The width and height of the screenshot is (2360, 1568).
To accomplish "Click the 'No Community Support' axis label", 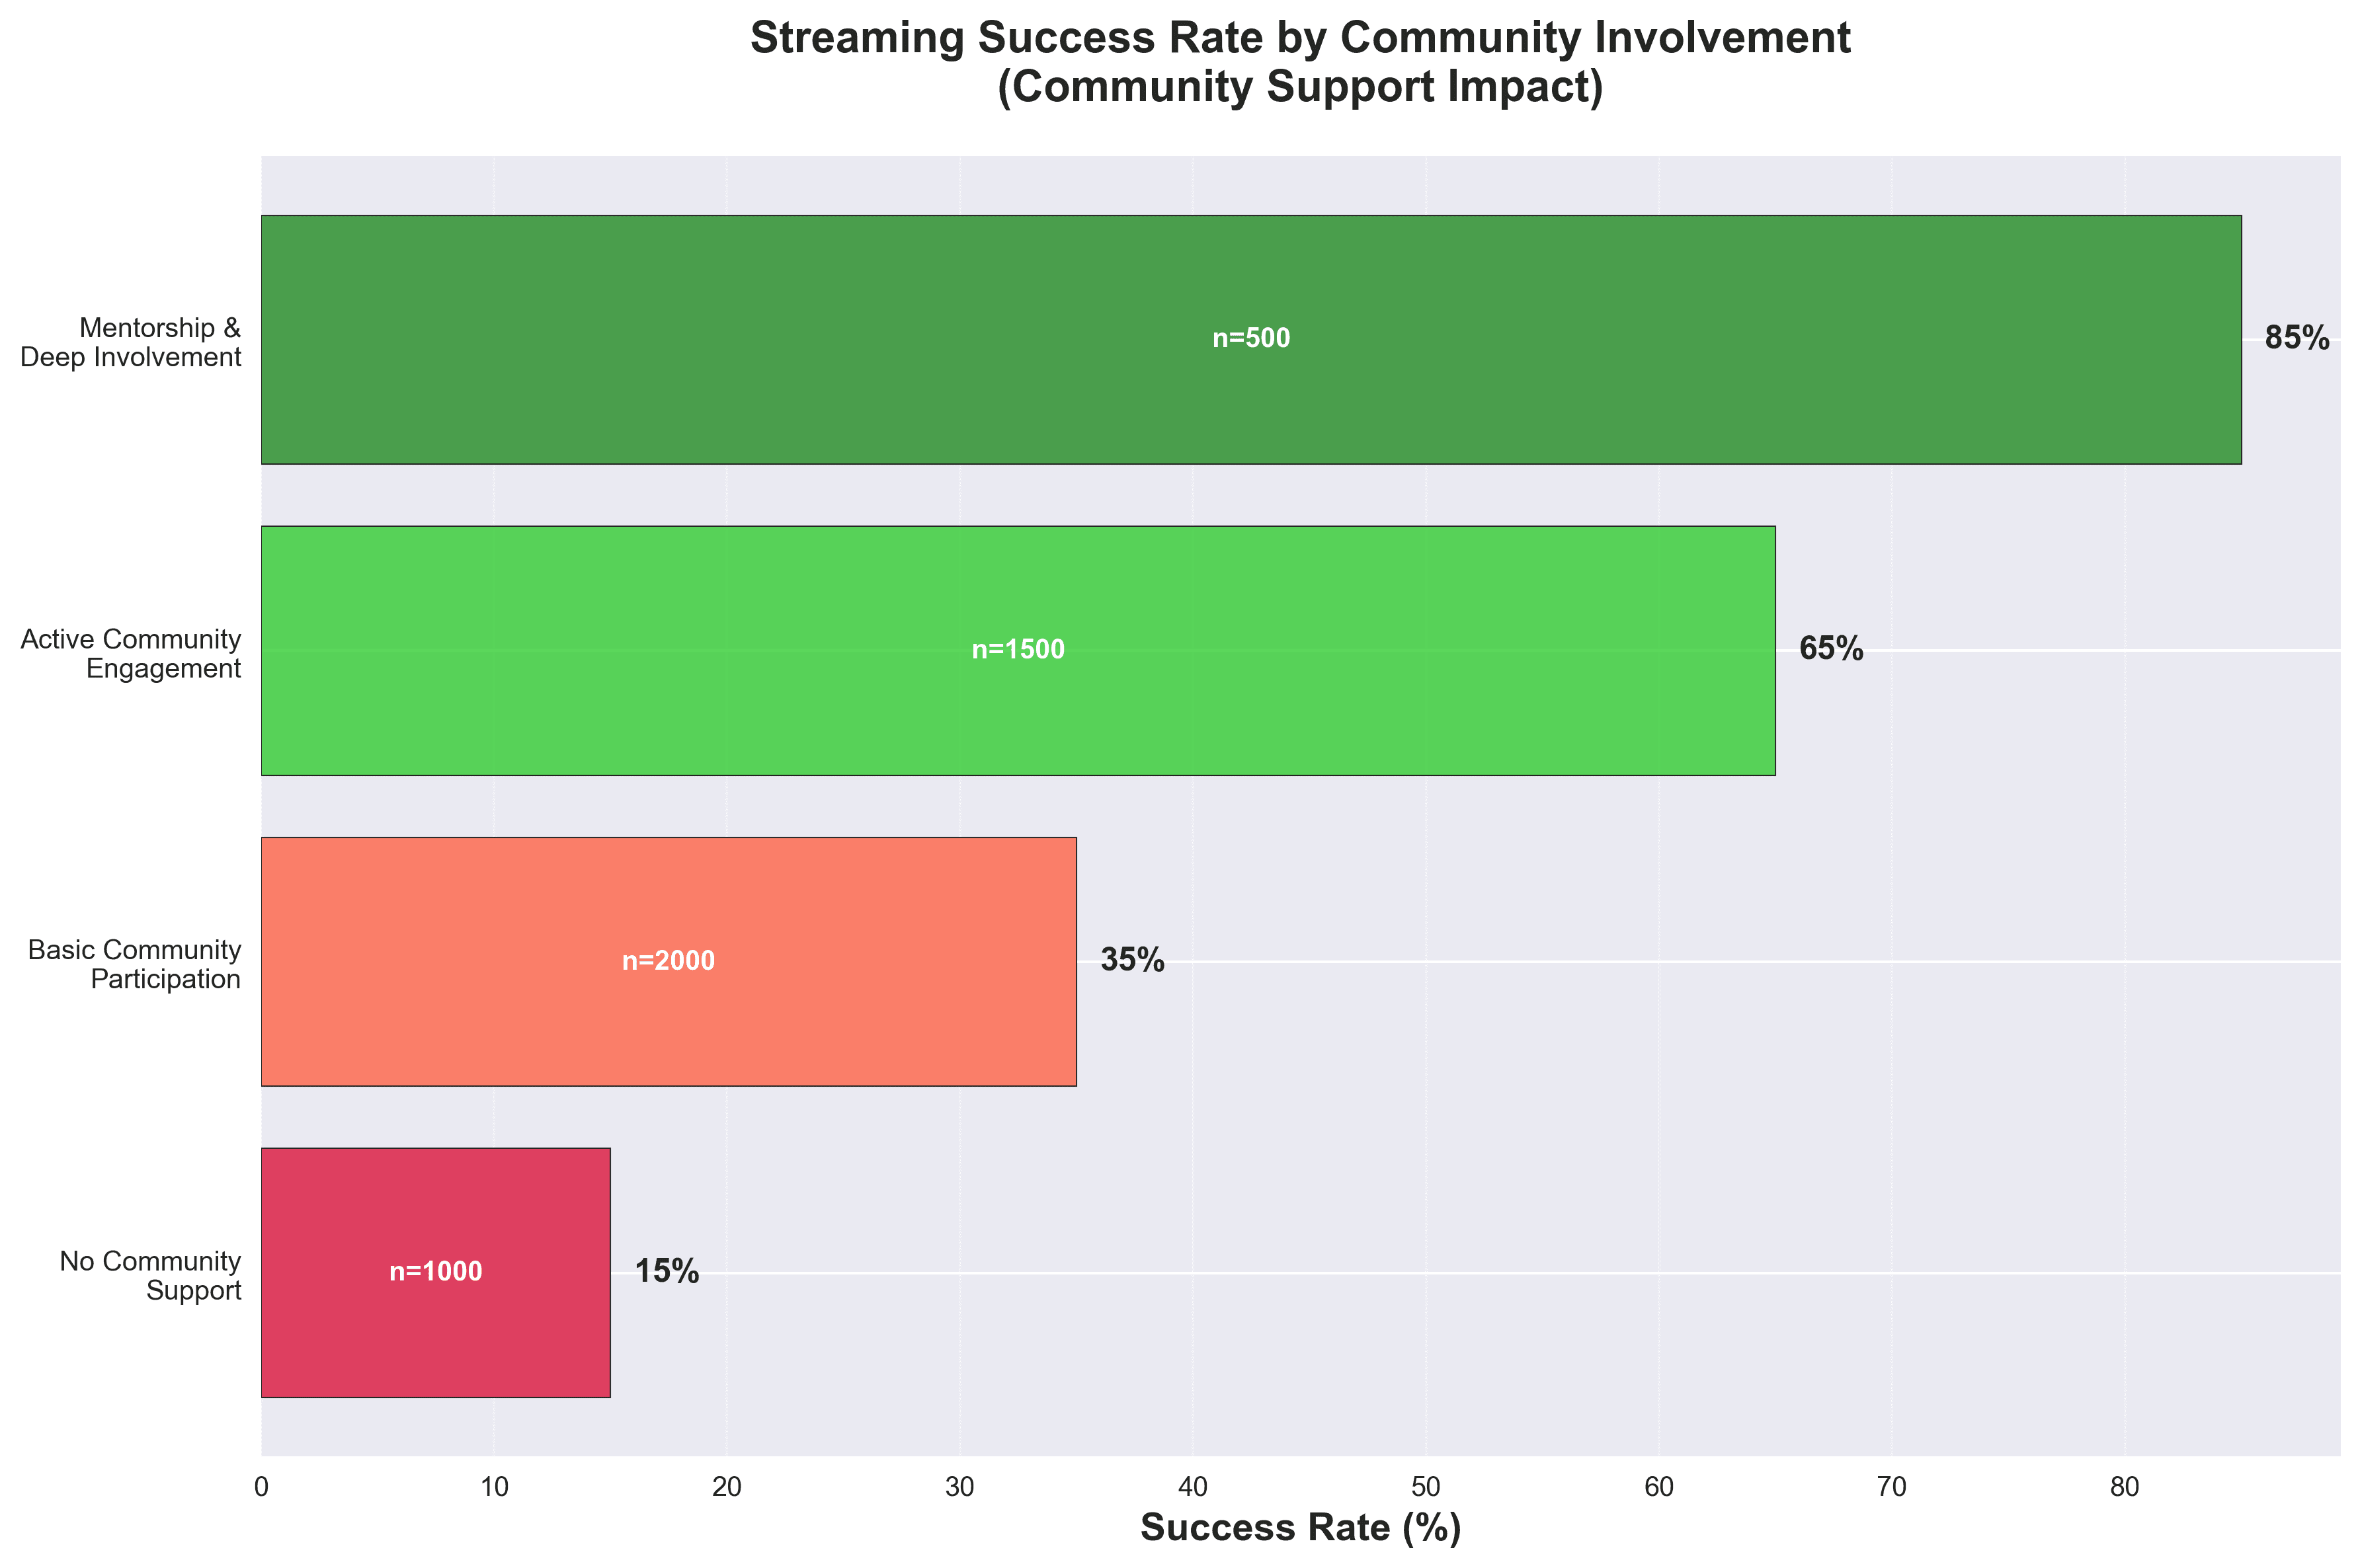I will click(151, 1275).
